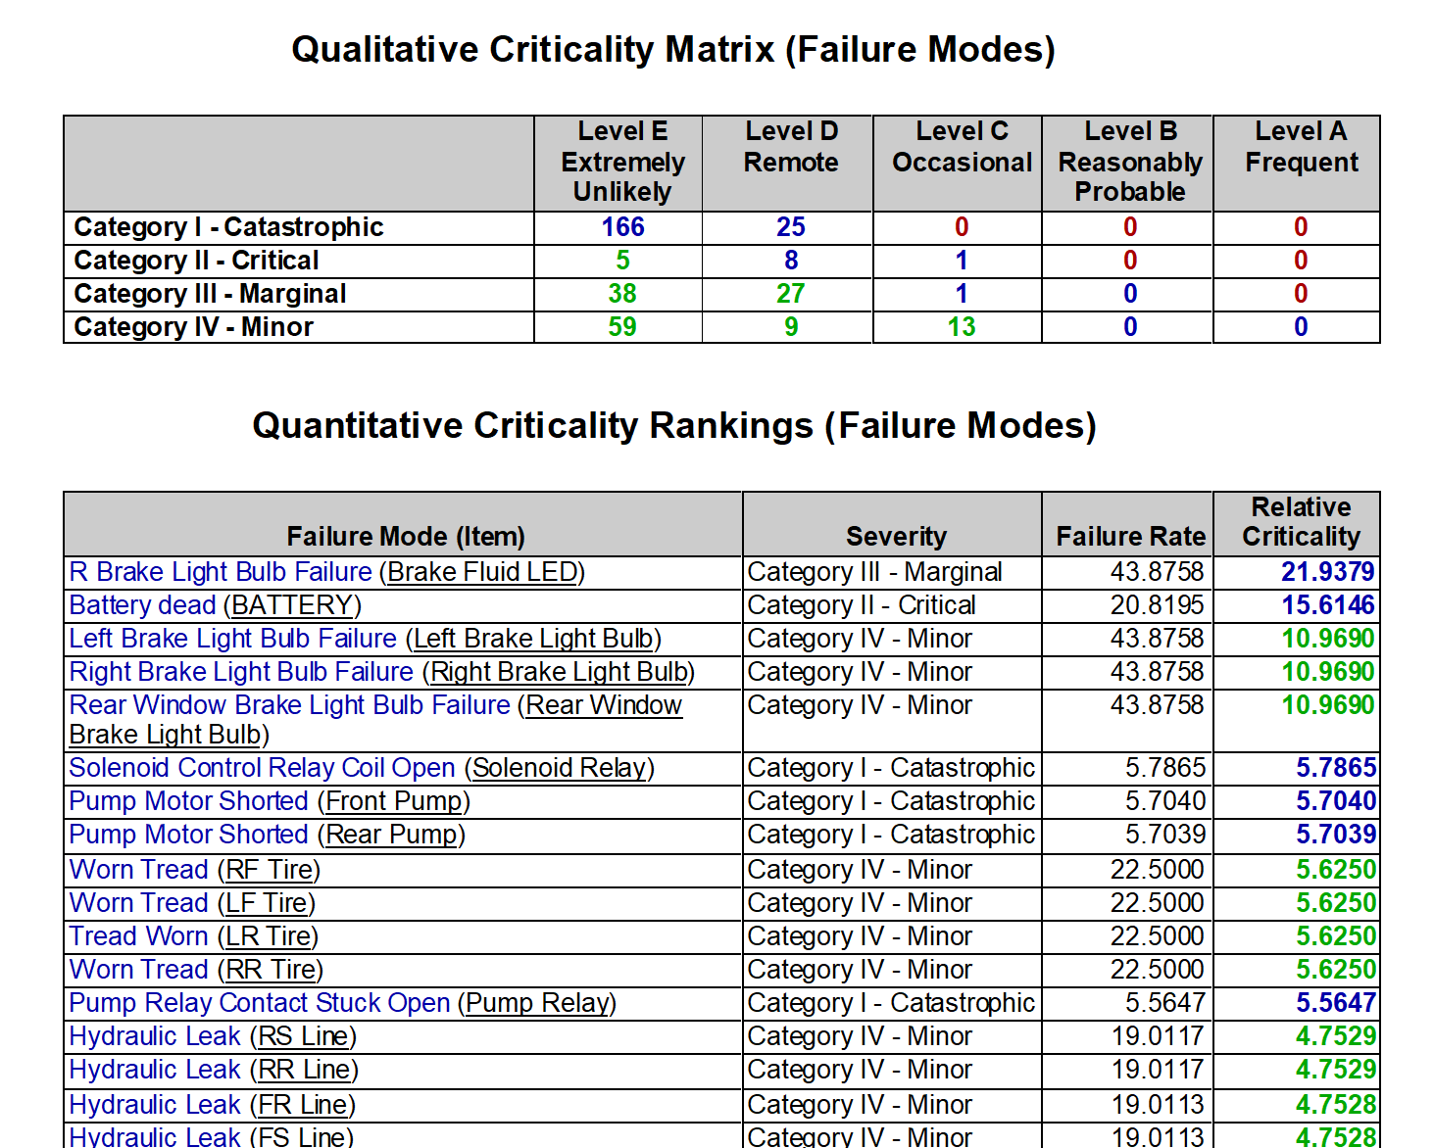Open Solenoid Control Relay Coil Open link

coord(263,768)
